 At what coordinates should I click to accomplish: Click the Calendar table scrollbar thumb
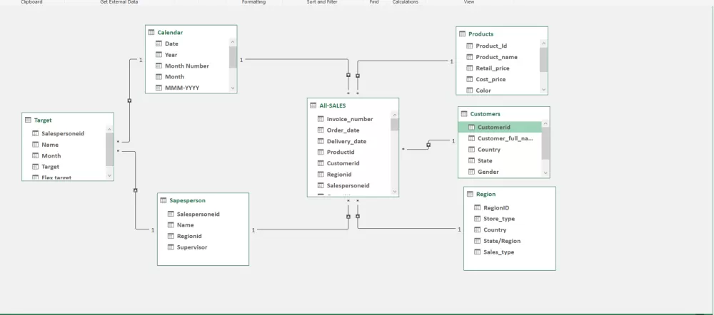click(x=233, y=57)
